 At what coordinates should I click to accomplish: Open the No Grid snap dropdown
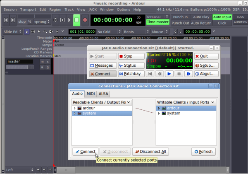[x=109, y=32]
